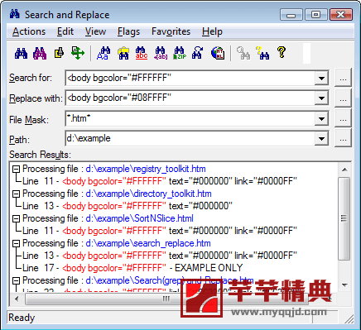The image size is (361, 330).
Task: Toggle the HTML mode globe icon
Action: click(218, 53)
